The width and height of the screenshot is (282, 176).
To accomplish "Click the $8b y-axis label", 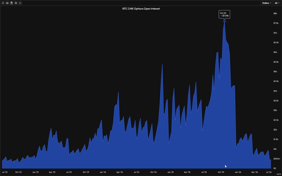I will pos(276,14).
